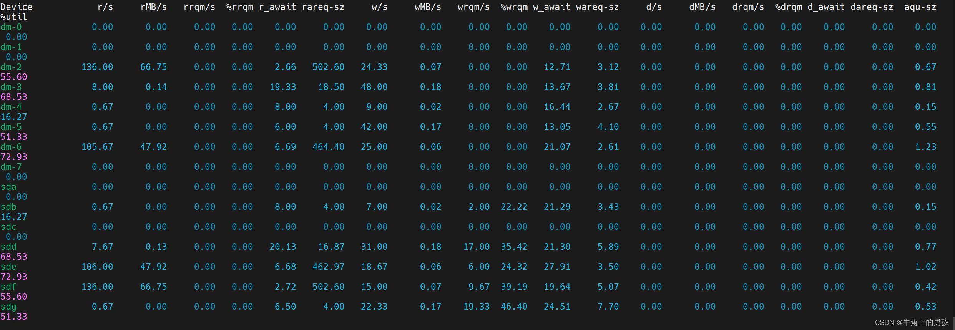Select device name sde
This screenshot has width=955, height=330.
pyautogui.click(x=8, y=267)
